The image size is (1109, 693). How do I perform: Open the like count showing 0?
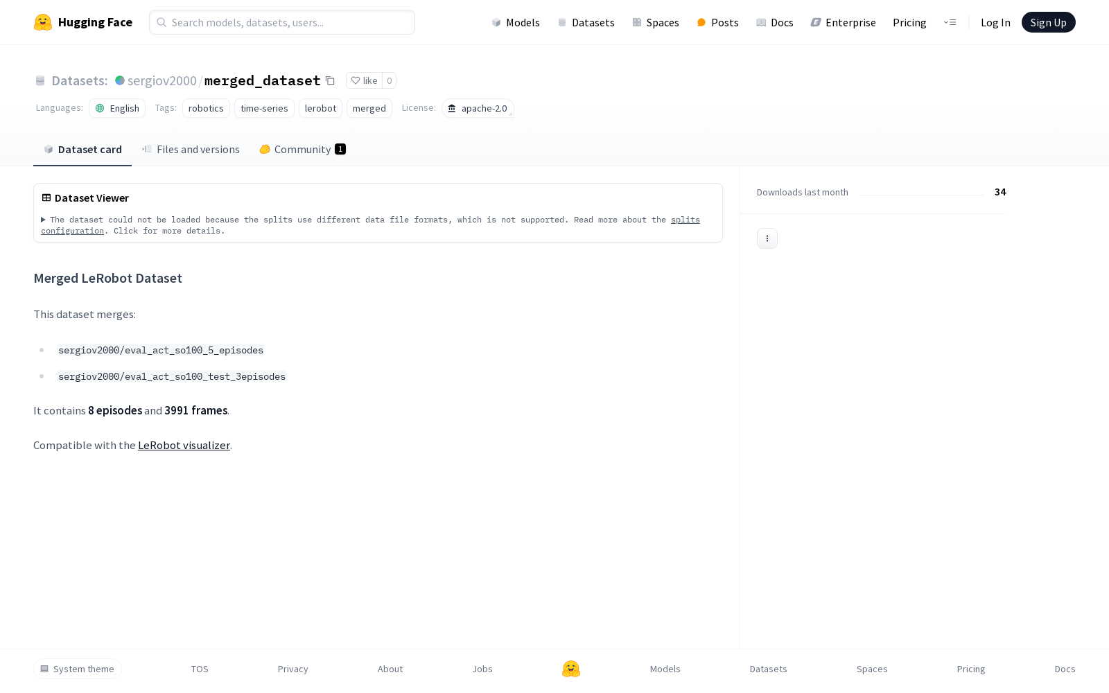(x=390, y=80)
